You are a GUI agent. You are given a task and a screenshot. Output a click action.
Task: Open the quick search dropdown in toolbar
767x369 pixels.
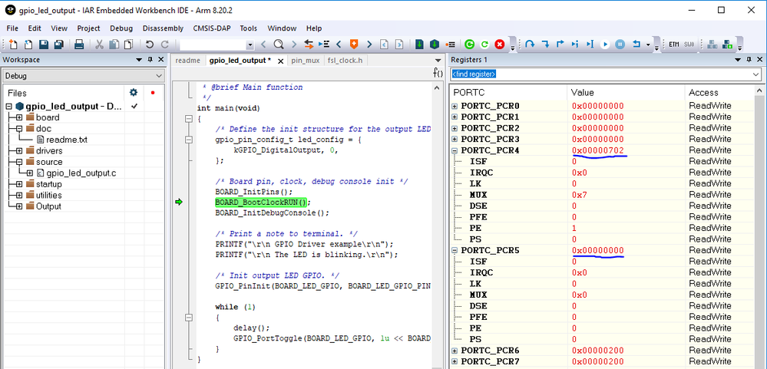[x=250, y=45]
